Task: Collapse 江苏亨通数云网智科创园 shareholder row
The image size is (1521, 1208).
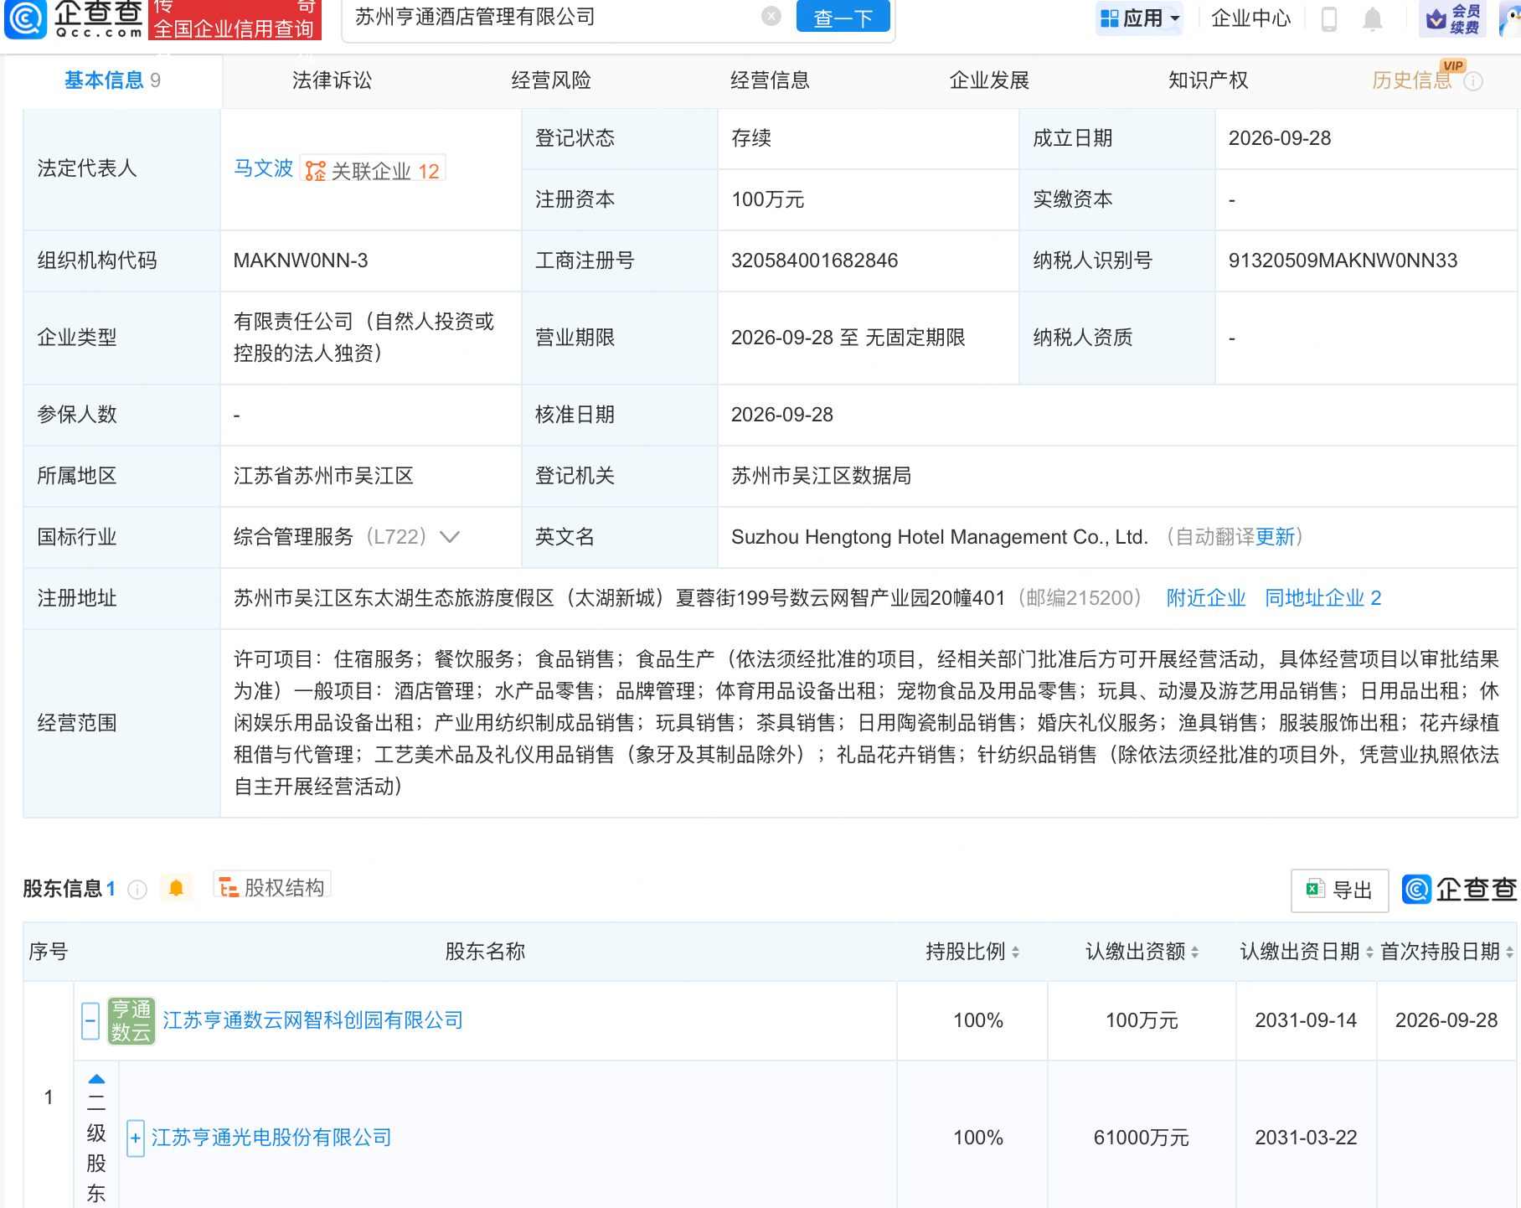Action: [90, 1020]
